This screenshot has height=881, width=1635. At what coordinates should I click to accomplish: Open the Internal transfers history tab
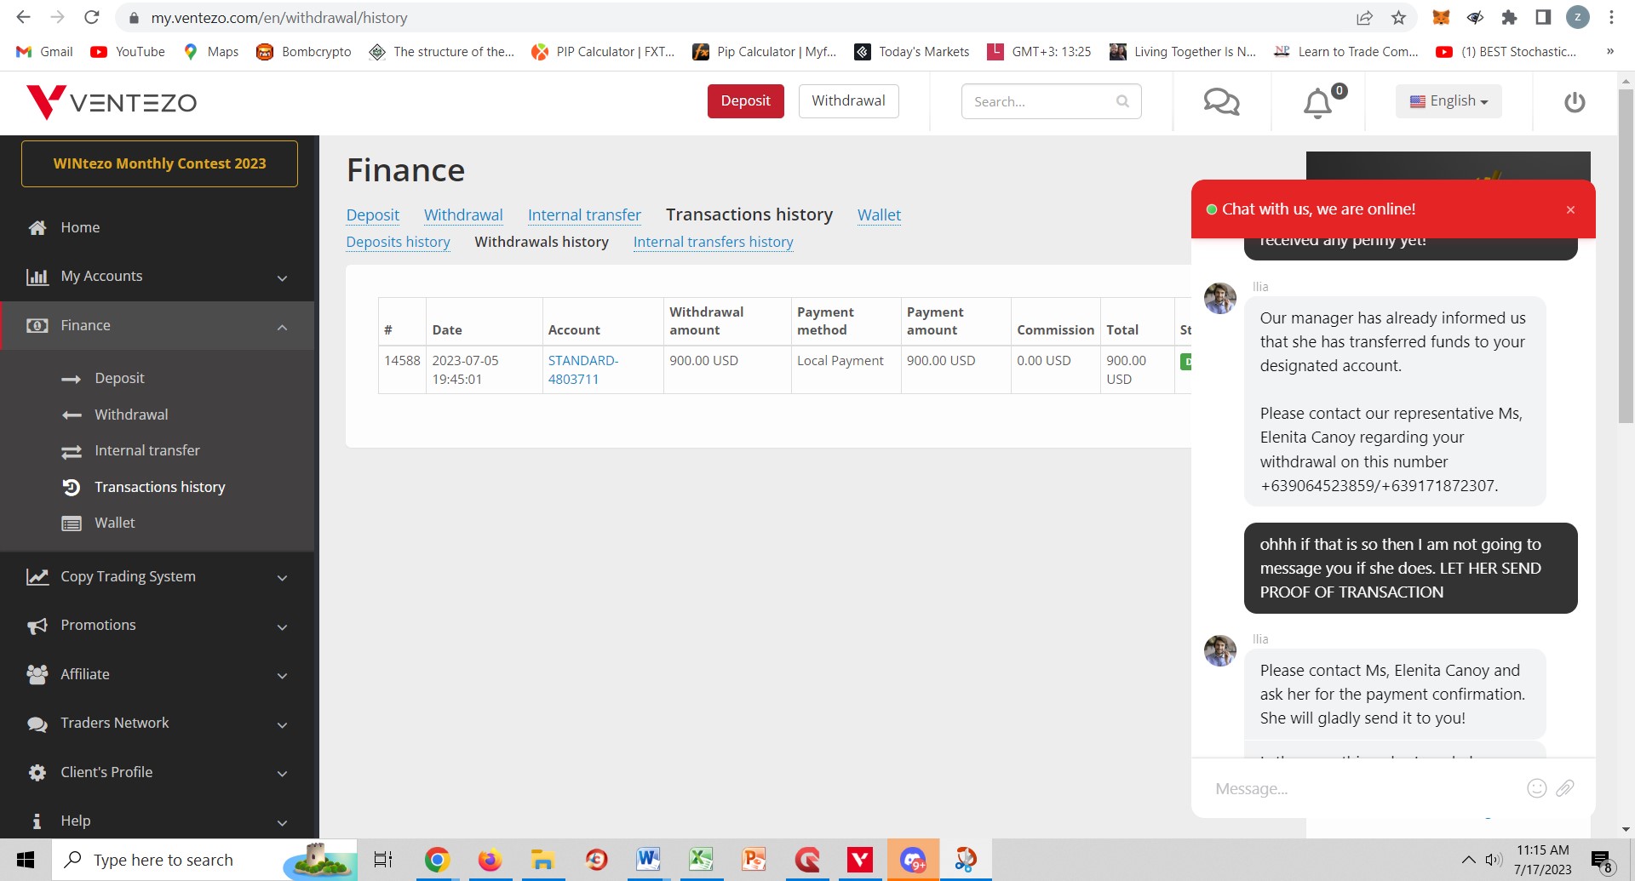[x=713, y=243]
